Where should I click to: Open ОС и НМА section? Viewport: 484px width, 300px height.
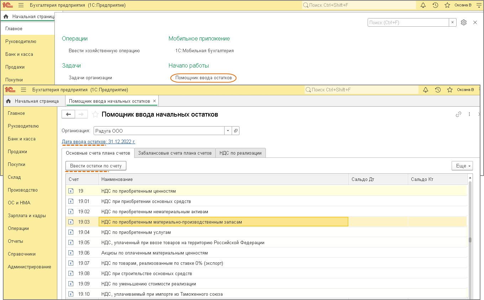(x=19, y=203)
